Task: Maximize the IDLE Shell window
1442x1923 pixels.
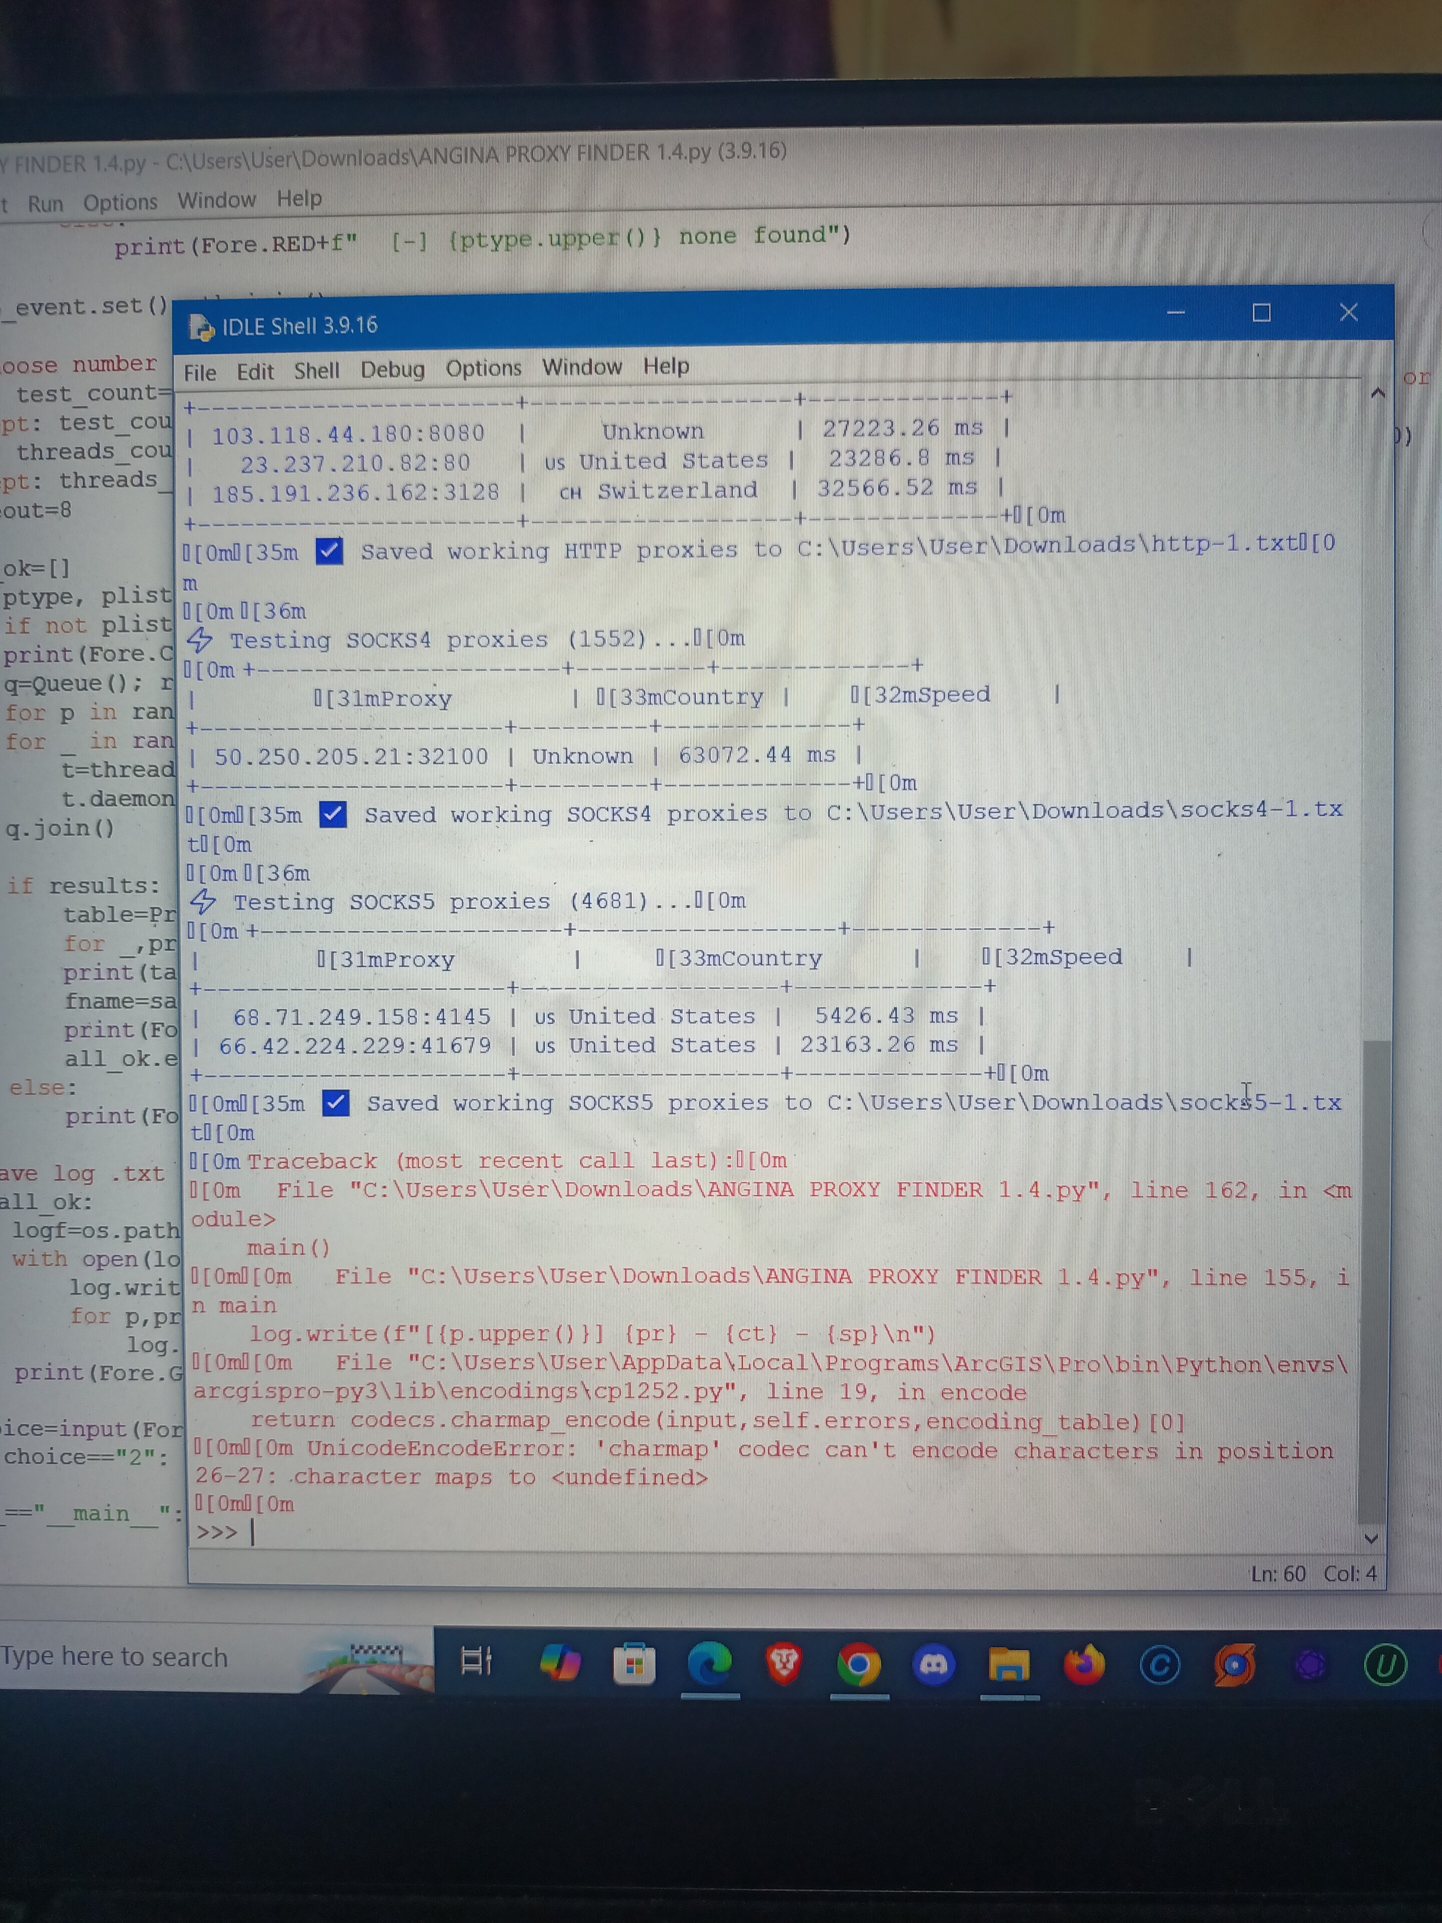Action: [x=1261, y=313]
